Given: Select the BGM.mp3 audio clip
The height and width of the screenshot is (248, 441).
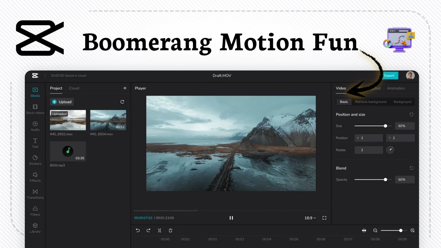Looking at the screenshot, I should pyautogui.click(x=68, y=151).
